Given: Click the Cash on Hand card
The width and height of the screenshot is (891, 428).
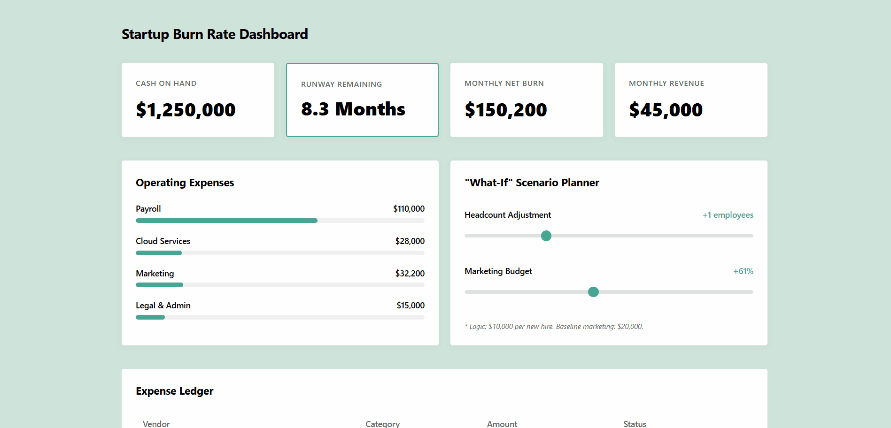Looking at the screenshot, I should coord(198,100).
